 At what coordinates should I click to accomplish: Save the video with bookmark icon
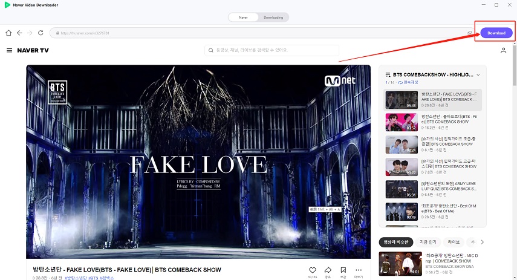[x=343, y=270]
